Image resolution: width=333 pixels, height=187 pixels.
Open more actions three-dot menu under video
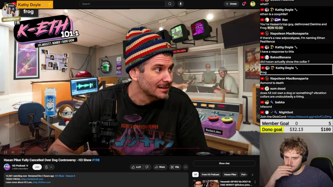click(185, 167)
